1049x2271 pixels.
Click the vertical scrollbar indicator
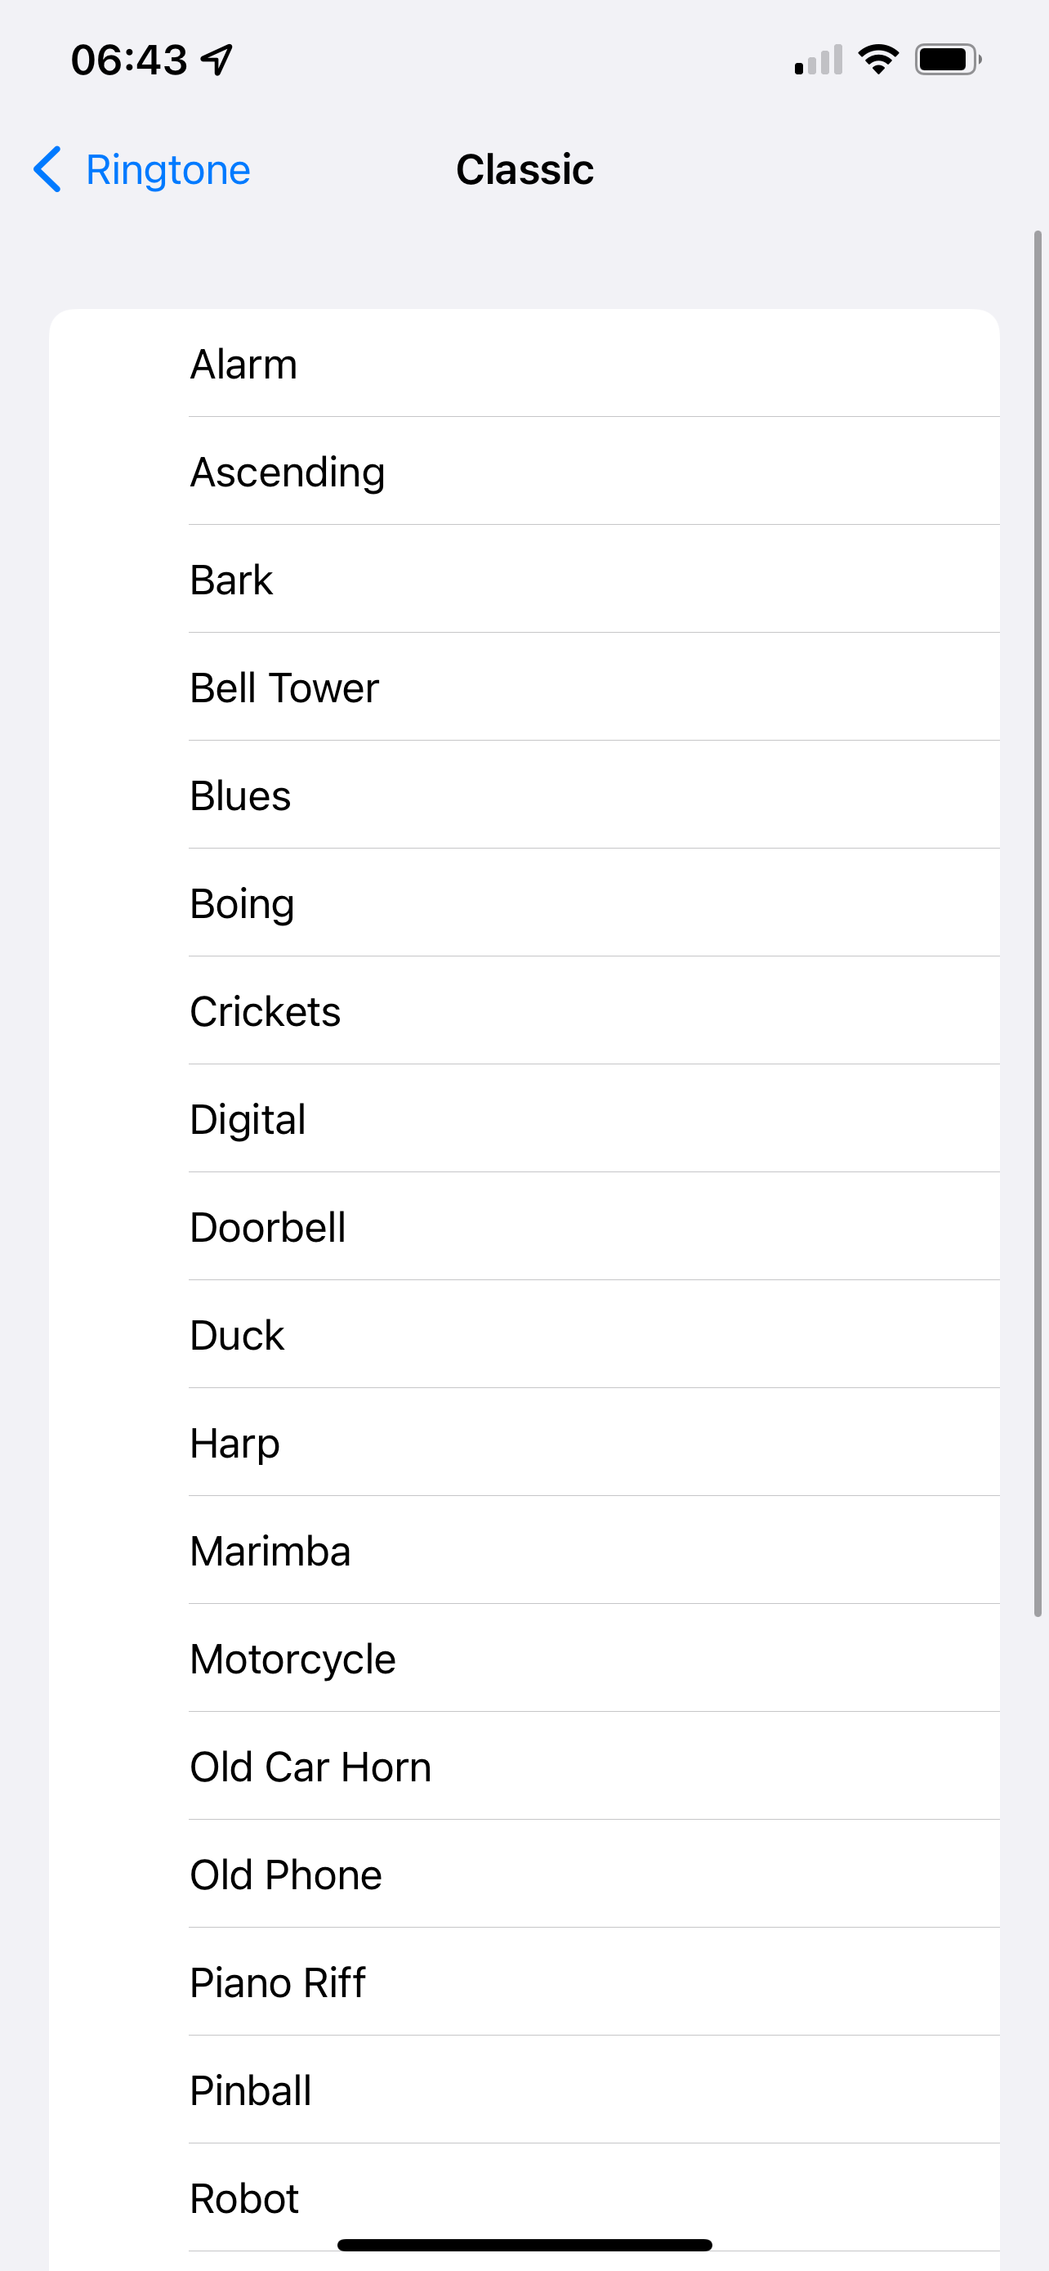1038,923
